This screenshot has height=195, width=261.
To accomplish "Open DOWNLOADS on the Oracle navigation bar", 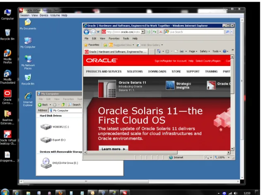I will [157, 72].
